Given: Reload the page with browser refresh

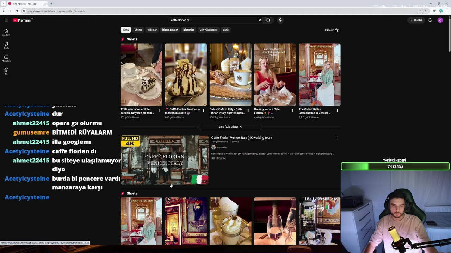Looking at the screenshot, I should [16, 11].
